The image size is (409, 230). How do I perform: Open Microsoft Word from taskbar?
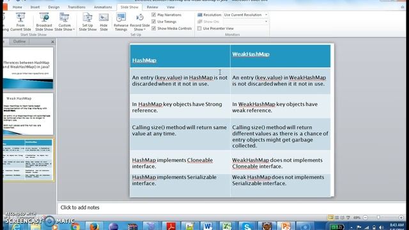(208, 226)
